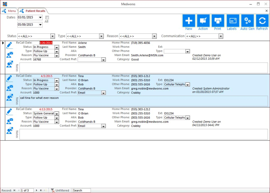
Task: Open the Communication filter dropdown
Action: point(220,36)
